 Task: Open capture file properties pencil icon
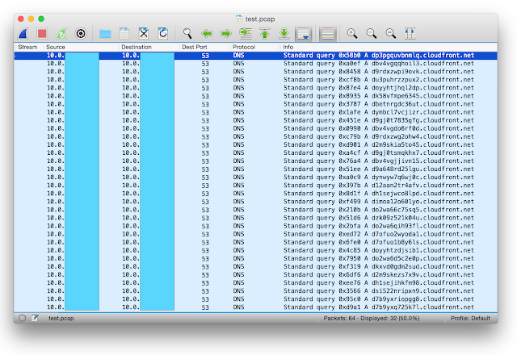click(35, 318)
